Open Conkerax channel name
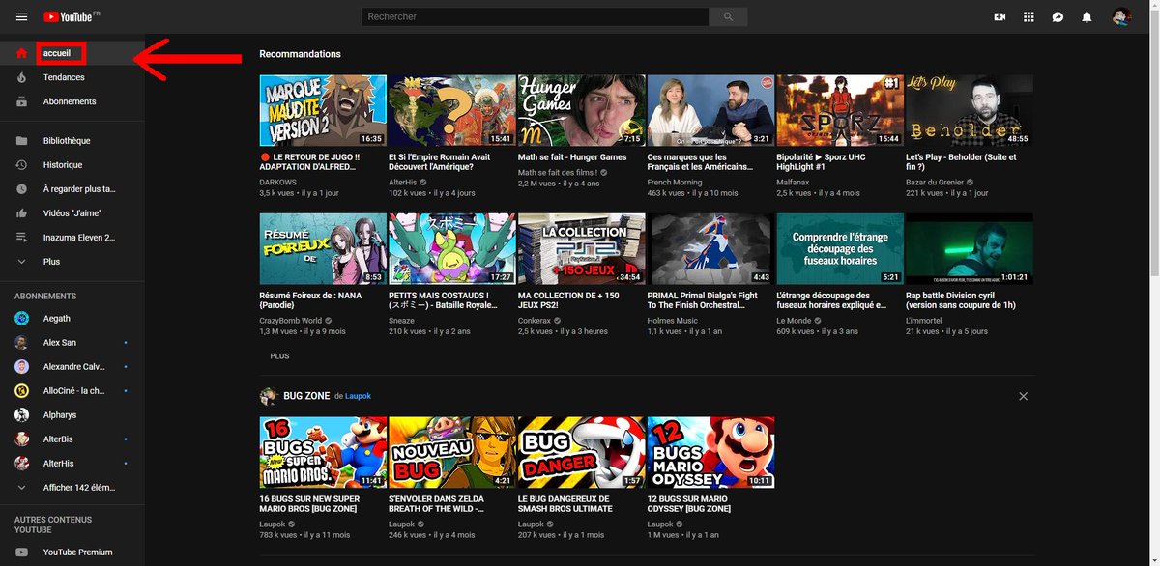Viewport: 1160px width, 566px height. point(535,321)
